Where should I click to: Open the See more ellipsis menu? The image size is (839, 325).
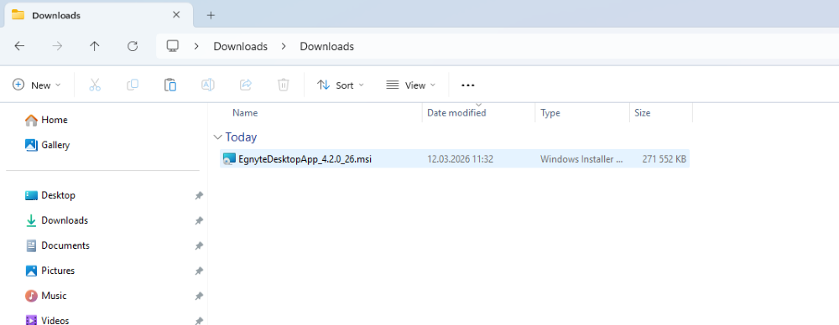467,85
